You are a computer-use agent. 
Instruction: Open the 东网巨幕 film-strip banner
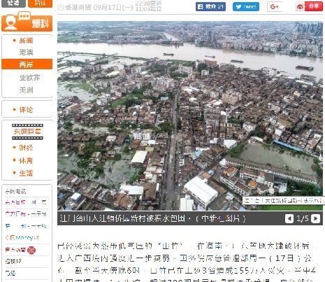tap(27, 132)
